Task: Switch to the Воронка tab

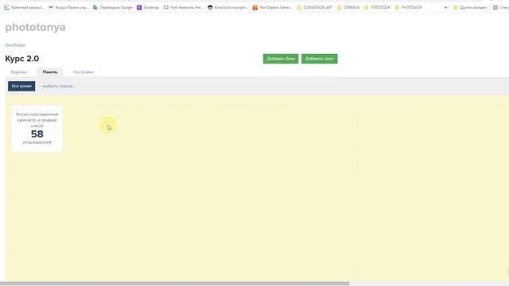Action: [x=19, y=72]
